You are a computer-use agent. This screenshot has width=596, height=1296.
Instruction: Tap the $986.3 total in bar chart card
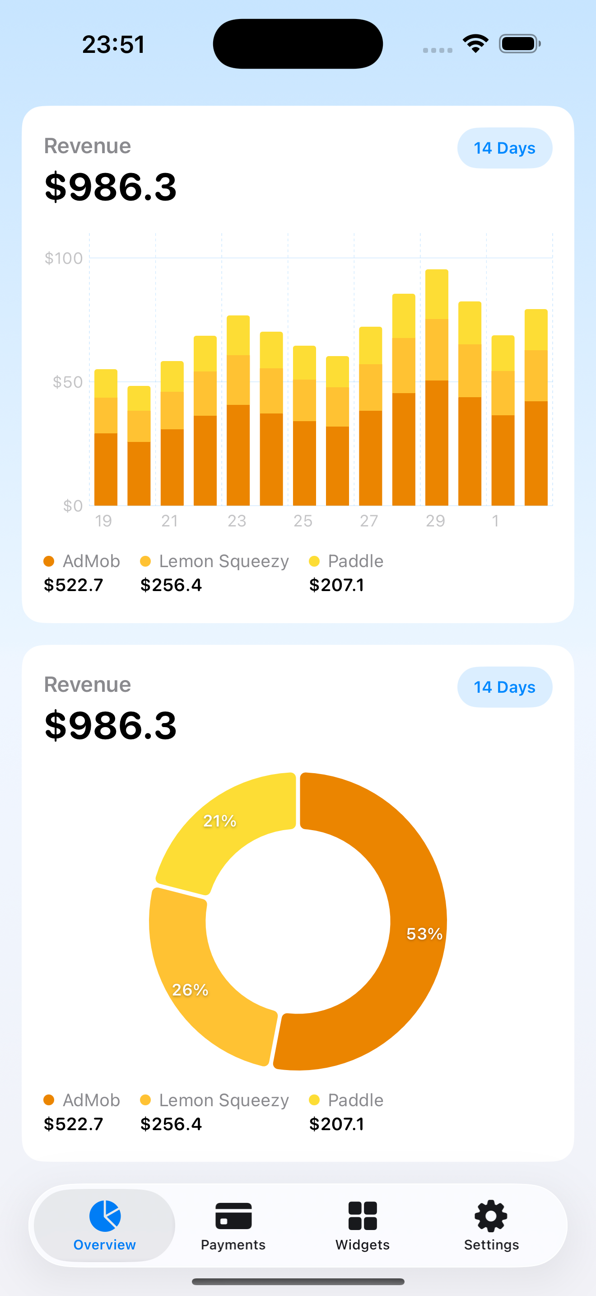(x=111, y=187)
